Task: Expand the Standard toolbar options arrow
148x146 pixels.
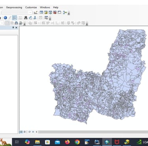Action: (69, 13)
